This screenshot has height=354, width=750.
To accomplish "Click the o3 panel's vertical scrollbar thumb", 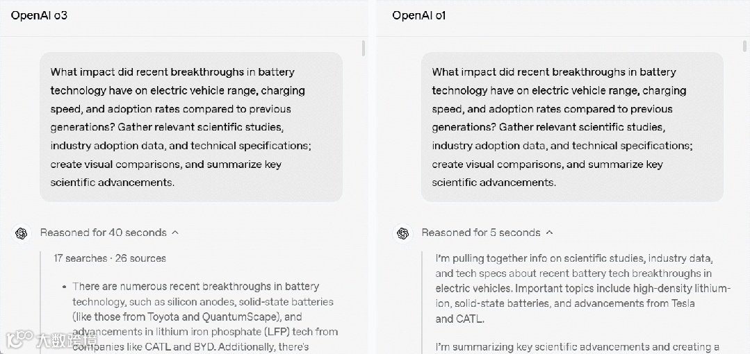I will pyautogui.click(x=364, y=49).
